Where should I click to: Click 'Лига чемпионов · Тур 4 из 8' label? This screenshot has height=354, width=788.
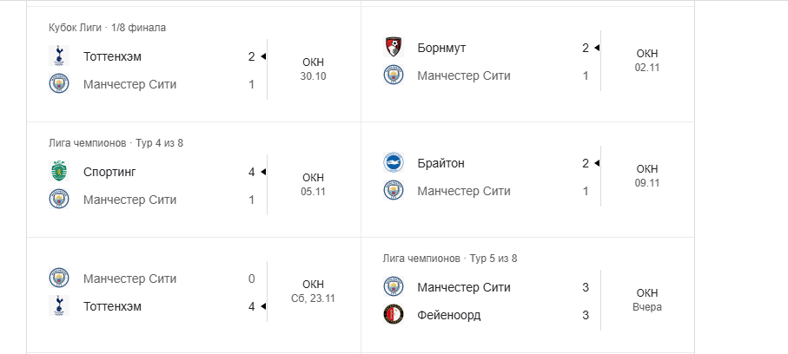(x=116, y=142)
